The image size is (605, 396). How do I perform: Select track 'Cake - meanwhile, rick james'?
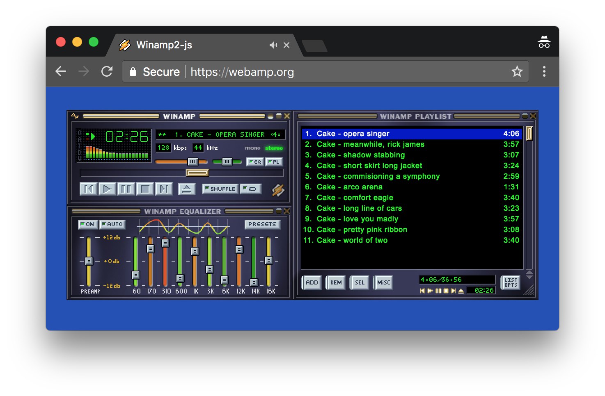pos(412,144)
